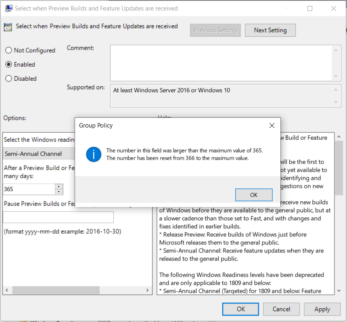The width and height of the screenshot is (347, 322).
Task: Choose the Disabled radio button
Action: pyautogui.click(x=8, y=79)
